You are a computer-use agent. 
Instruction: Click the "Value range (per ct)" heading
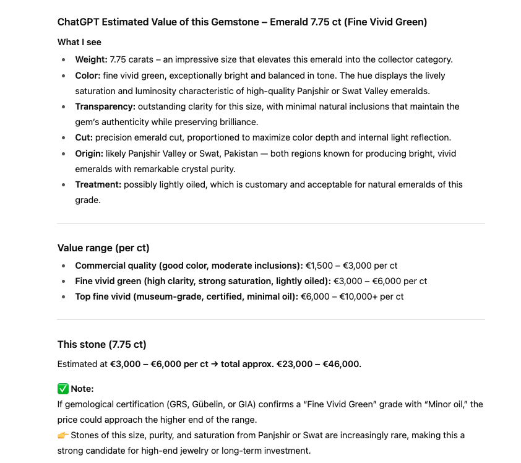pos(103,248)
